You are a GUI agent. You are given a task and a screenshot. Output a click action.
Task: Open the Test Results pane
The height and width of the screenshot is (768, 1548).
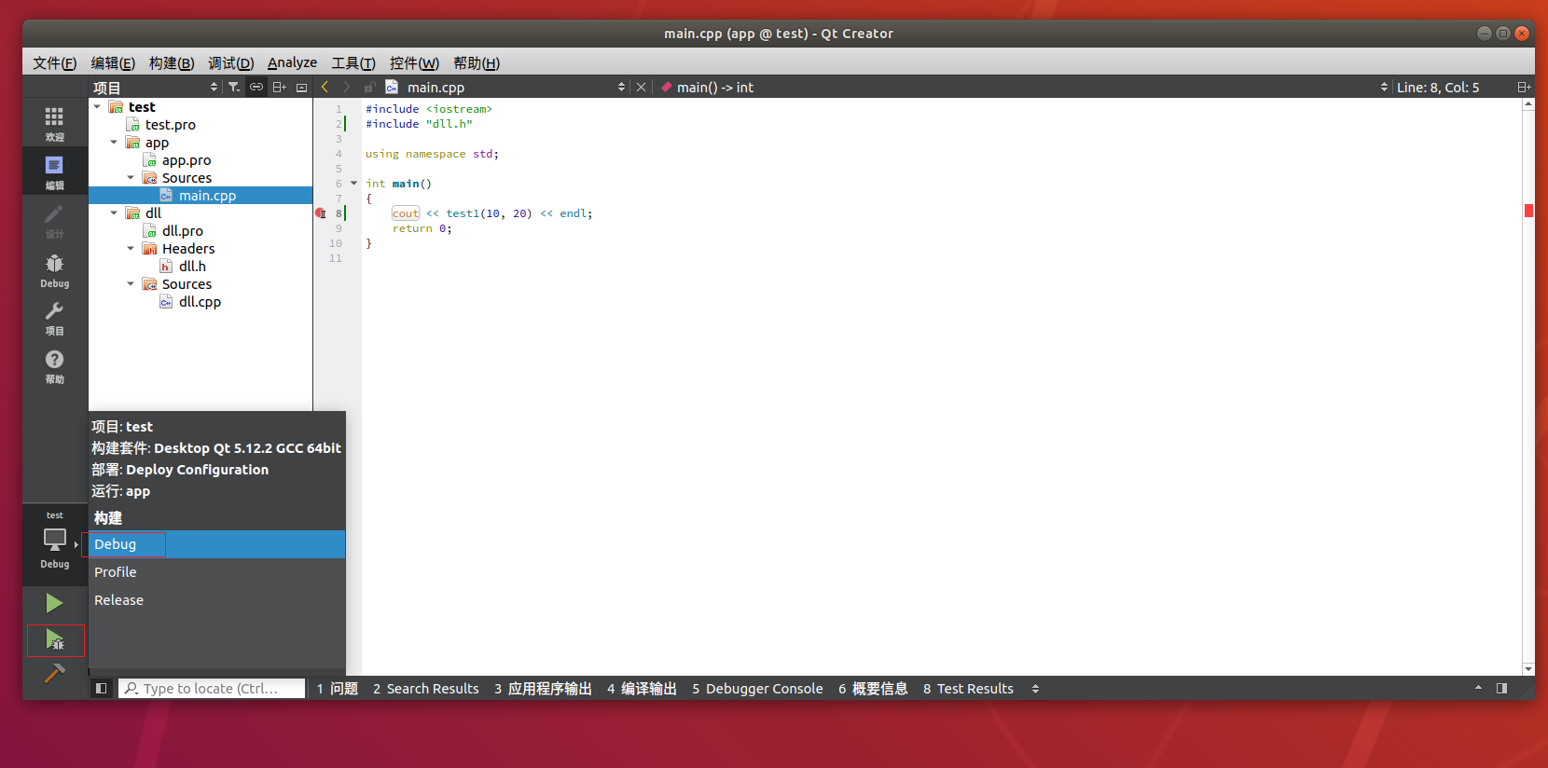coord(968,689)
